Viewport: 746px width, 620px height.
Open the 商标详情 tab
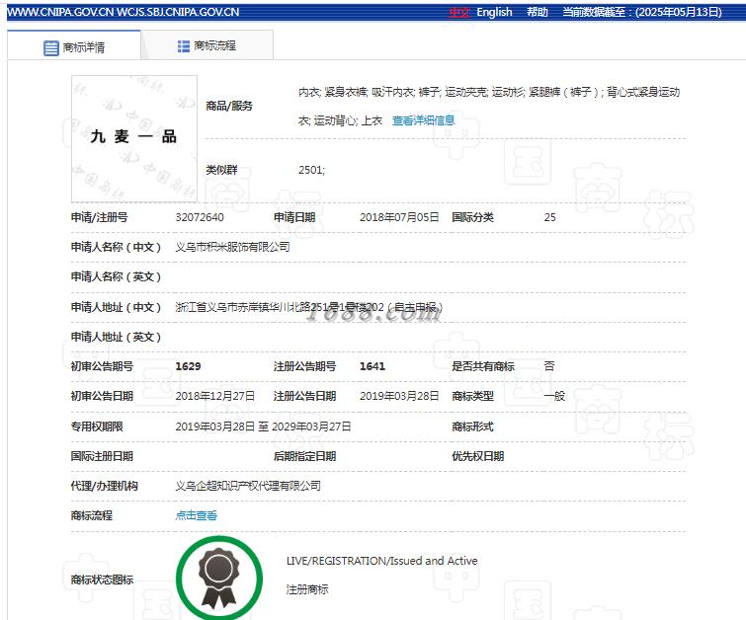tap(74, 47)
